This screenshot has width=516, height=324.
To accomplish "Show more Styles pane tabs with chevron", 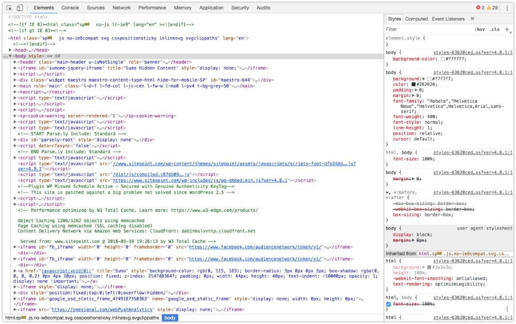I will [x=472, y=19].
